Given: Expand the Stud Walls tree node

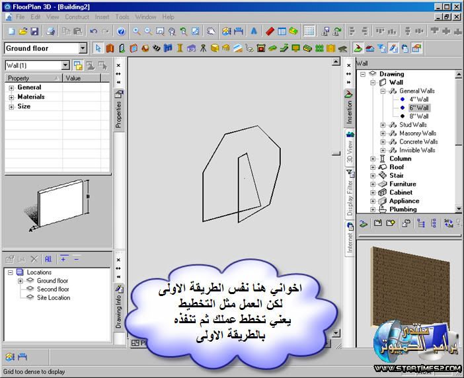Looking at the screenshot, I should tap(383, 125).
